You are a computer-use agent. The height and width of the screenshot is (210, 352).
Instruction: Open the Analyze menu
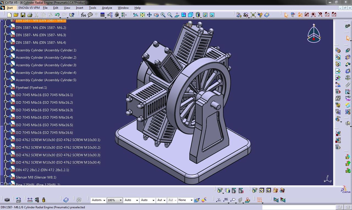107,8
